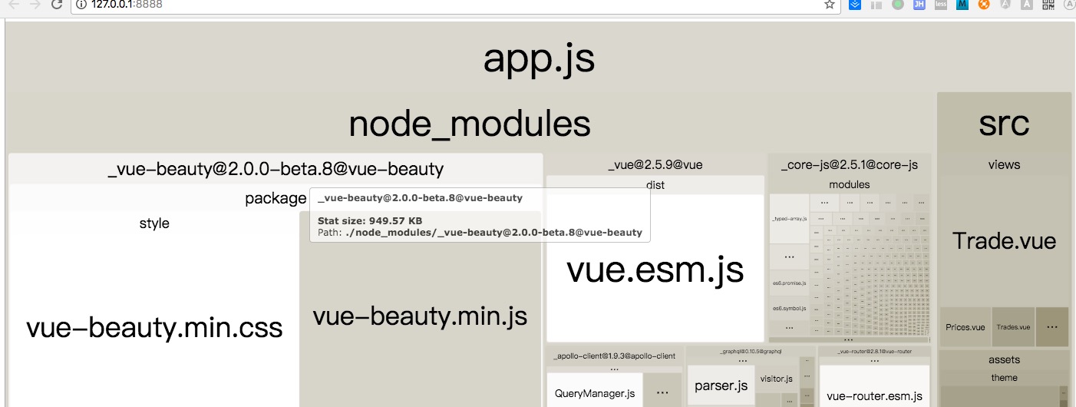Select the src group header
This screenshot has width=1076, height=407.
(x=1004, y=124)
